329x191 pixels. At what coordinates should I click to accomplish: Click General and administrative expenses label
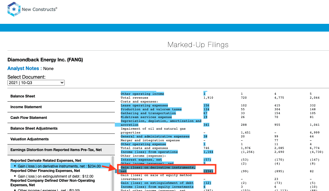[x=155, y=136]
